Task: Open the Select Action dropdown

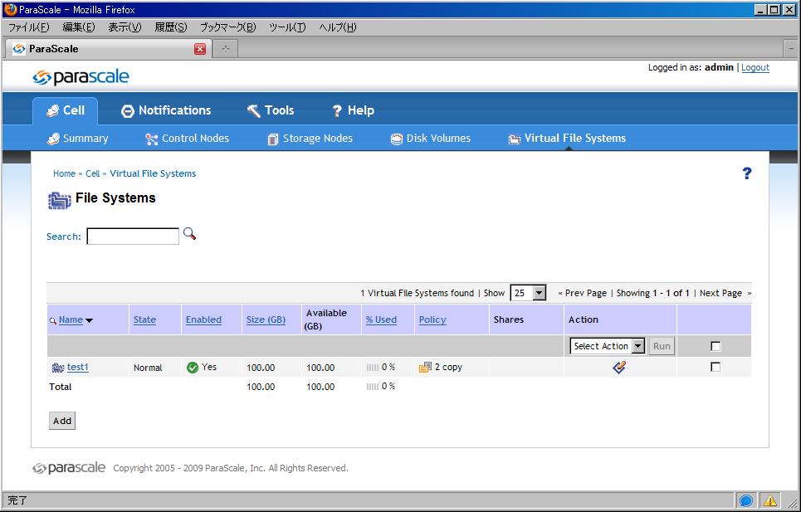Action: [608, 346]
